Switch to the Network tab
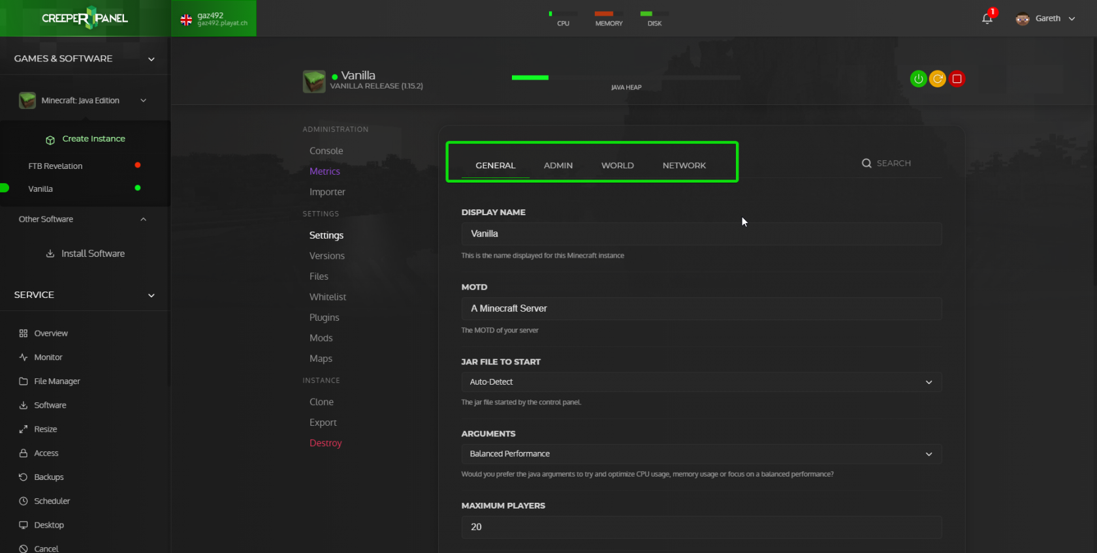This screenshot has height=553, width=1097. [684, 166]
